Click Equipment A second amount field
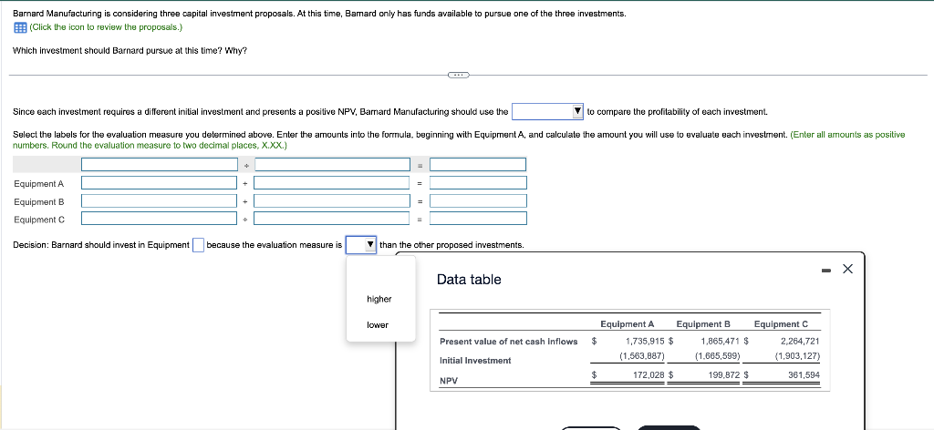This screenshot has height=430, width=934. tap(332, 182)
